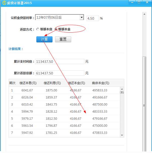The width and height of the screenshot is (152, 153).
Task: Select the cell 483333.33
Action: (x=100, y=111)
